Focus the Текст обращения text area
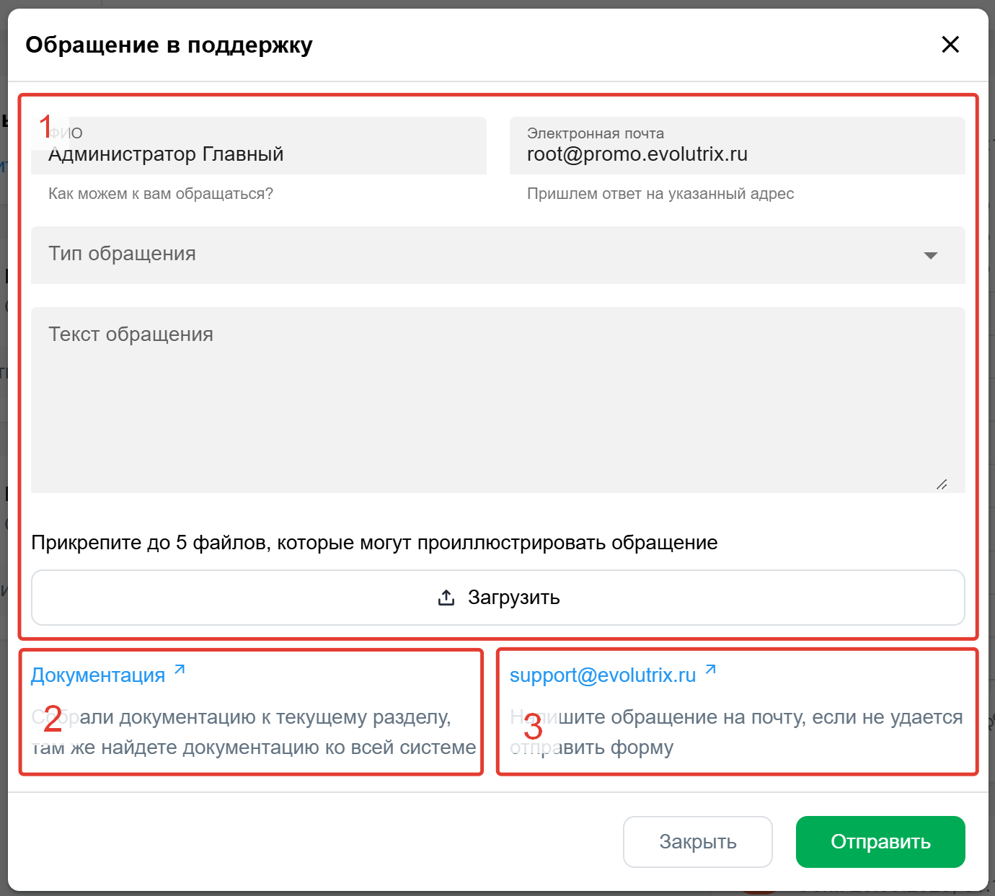The image size is (995, 896). (497, 400)
